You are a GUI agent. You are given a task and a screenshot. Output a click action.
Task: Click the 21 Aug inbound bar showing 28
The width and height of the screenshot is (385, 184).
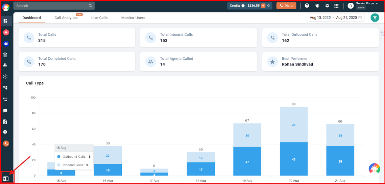pyautogui.click(x=340, y=135)
